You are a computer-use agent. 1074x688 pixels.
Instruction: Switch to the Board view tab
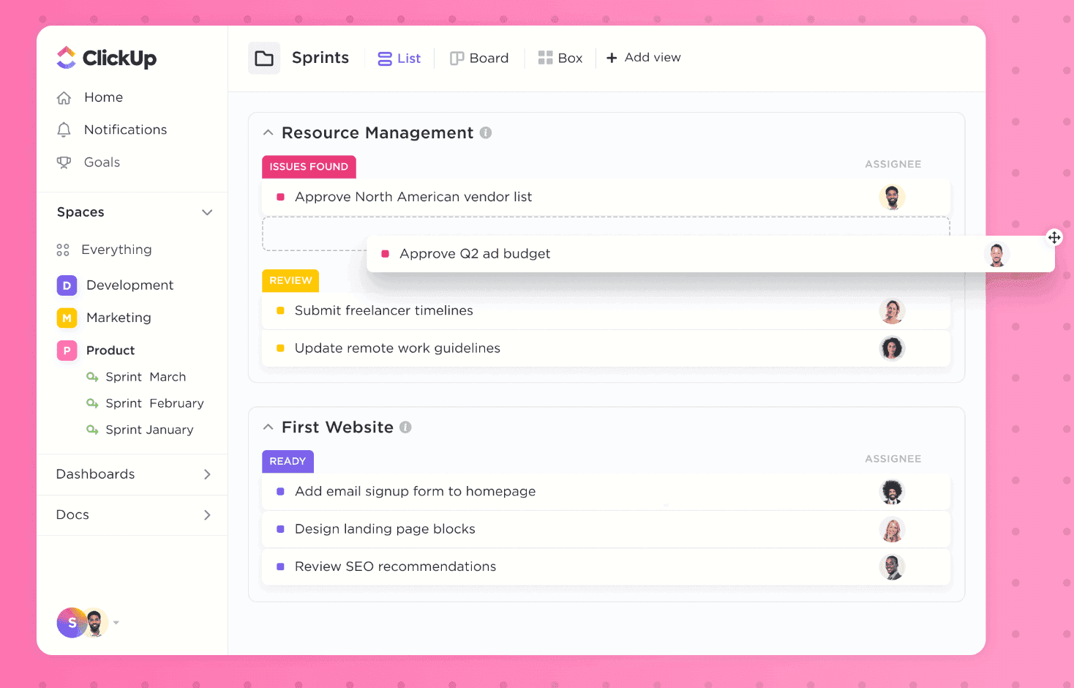(x=479, y=59)
